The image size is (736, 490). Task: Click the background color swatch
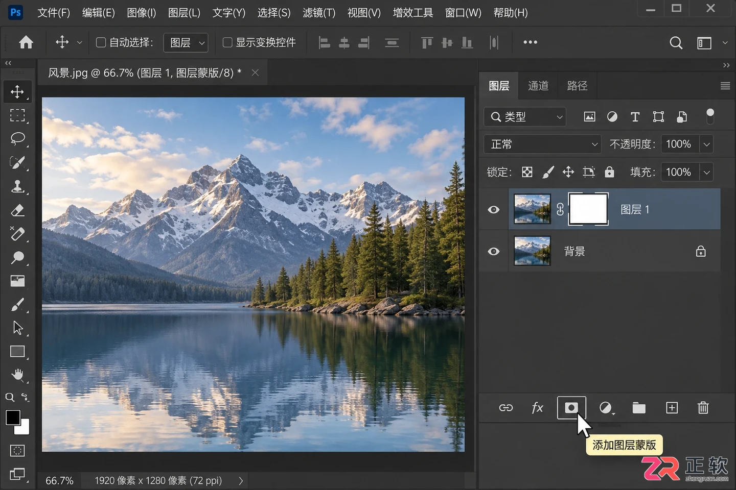point(24,429)
